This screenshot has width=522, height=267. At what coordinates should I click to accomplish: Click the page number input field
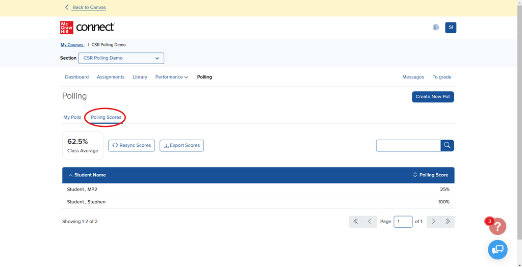point(403,222)
